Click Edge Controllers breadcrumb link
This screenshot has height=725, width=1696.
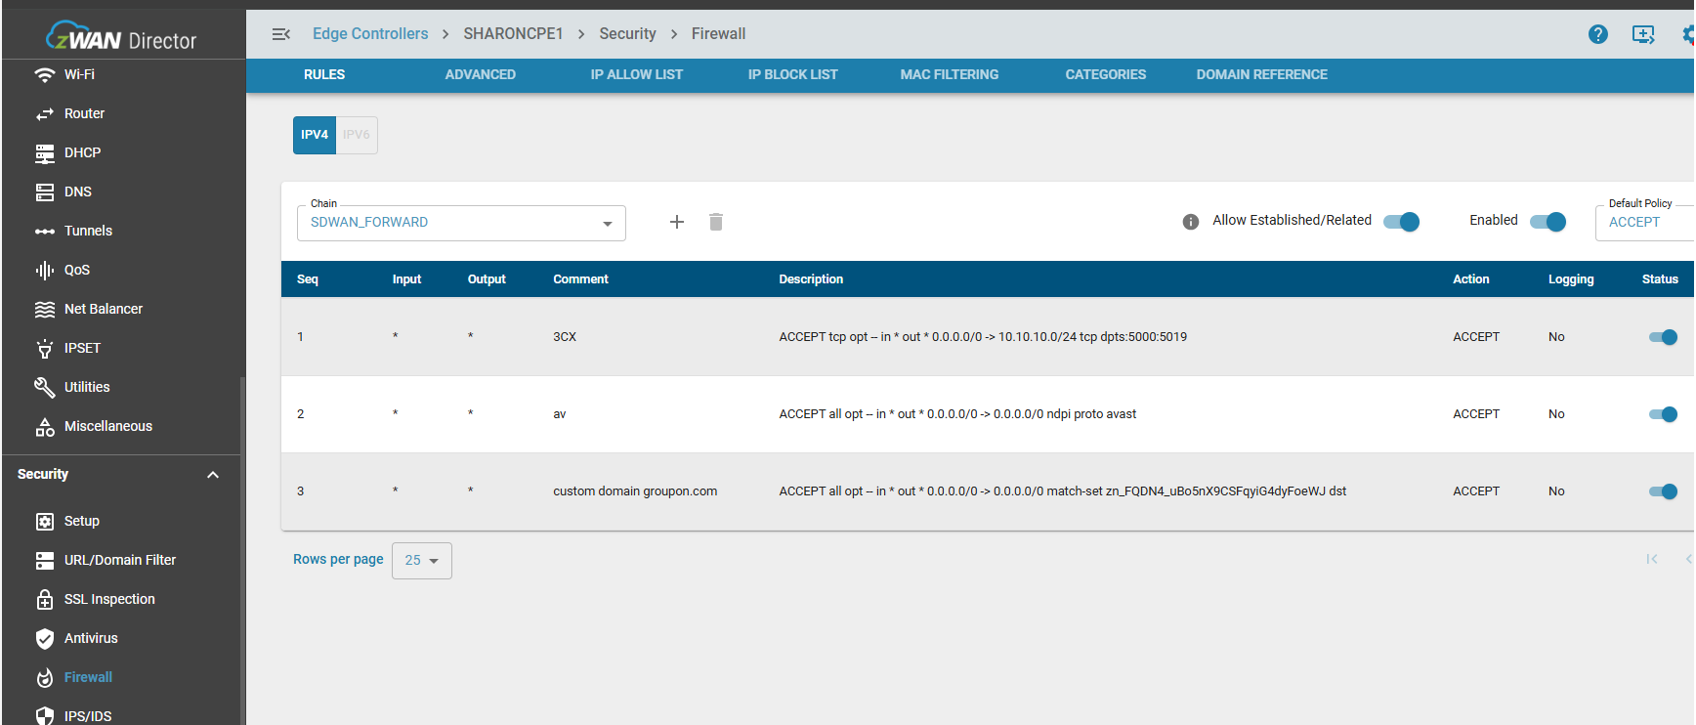tap(370, 34)
